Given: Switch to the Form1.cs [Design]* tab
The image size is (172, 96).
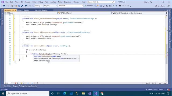Looking at the screenshot, I should coord(42,10).
